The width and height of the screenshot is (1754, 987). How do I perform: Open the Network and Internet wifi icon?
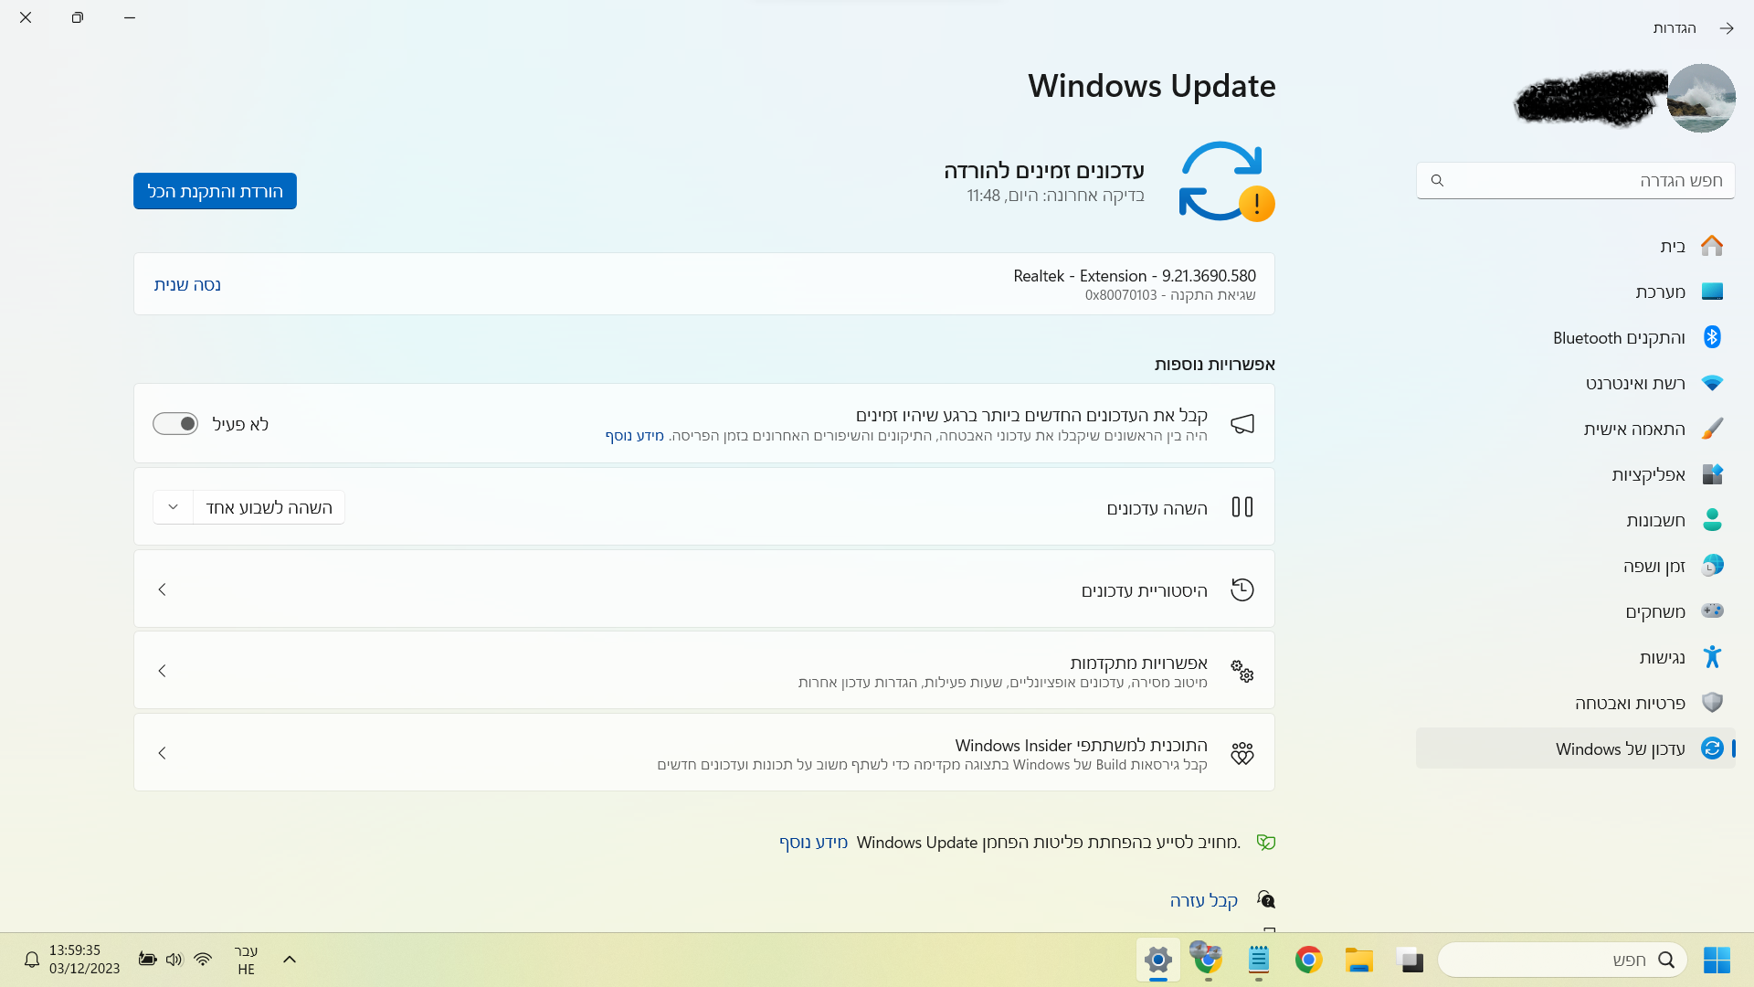coord(1712,383)
